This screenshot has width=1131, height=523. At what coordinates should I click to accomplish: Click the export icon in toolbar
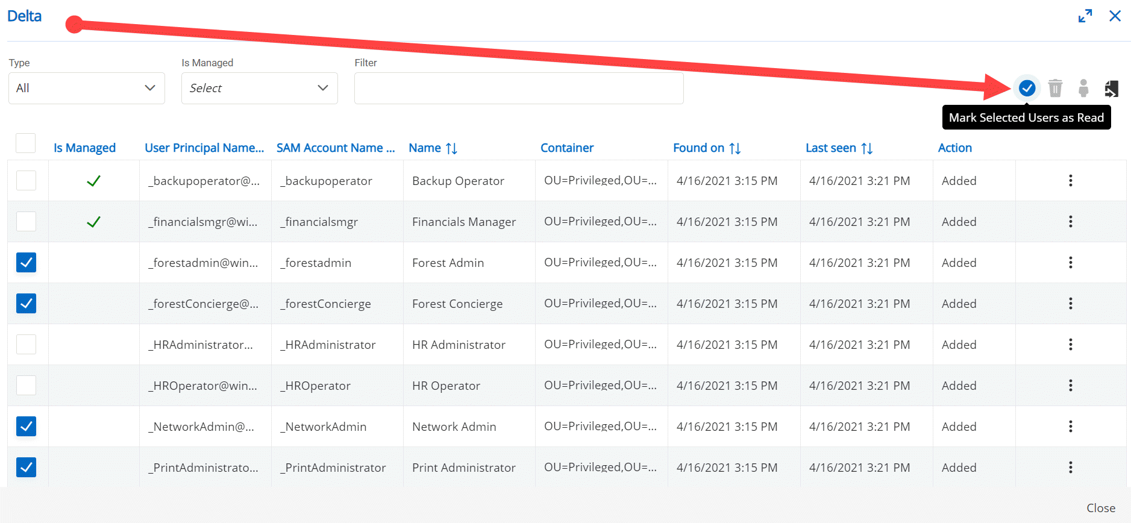pyautogui.click(x=1111, y=89)
